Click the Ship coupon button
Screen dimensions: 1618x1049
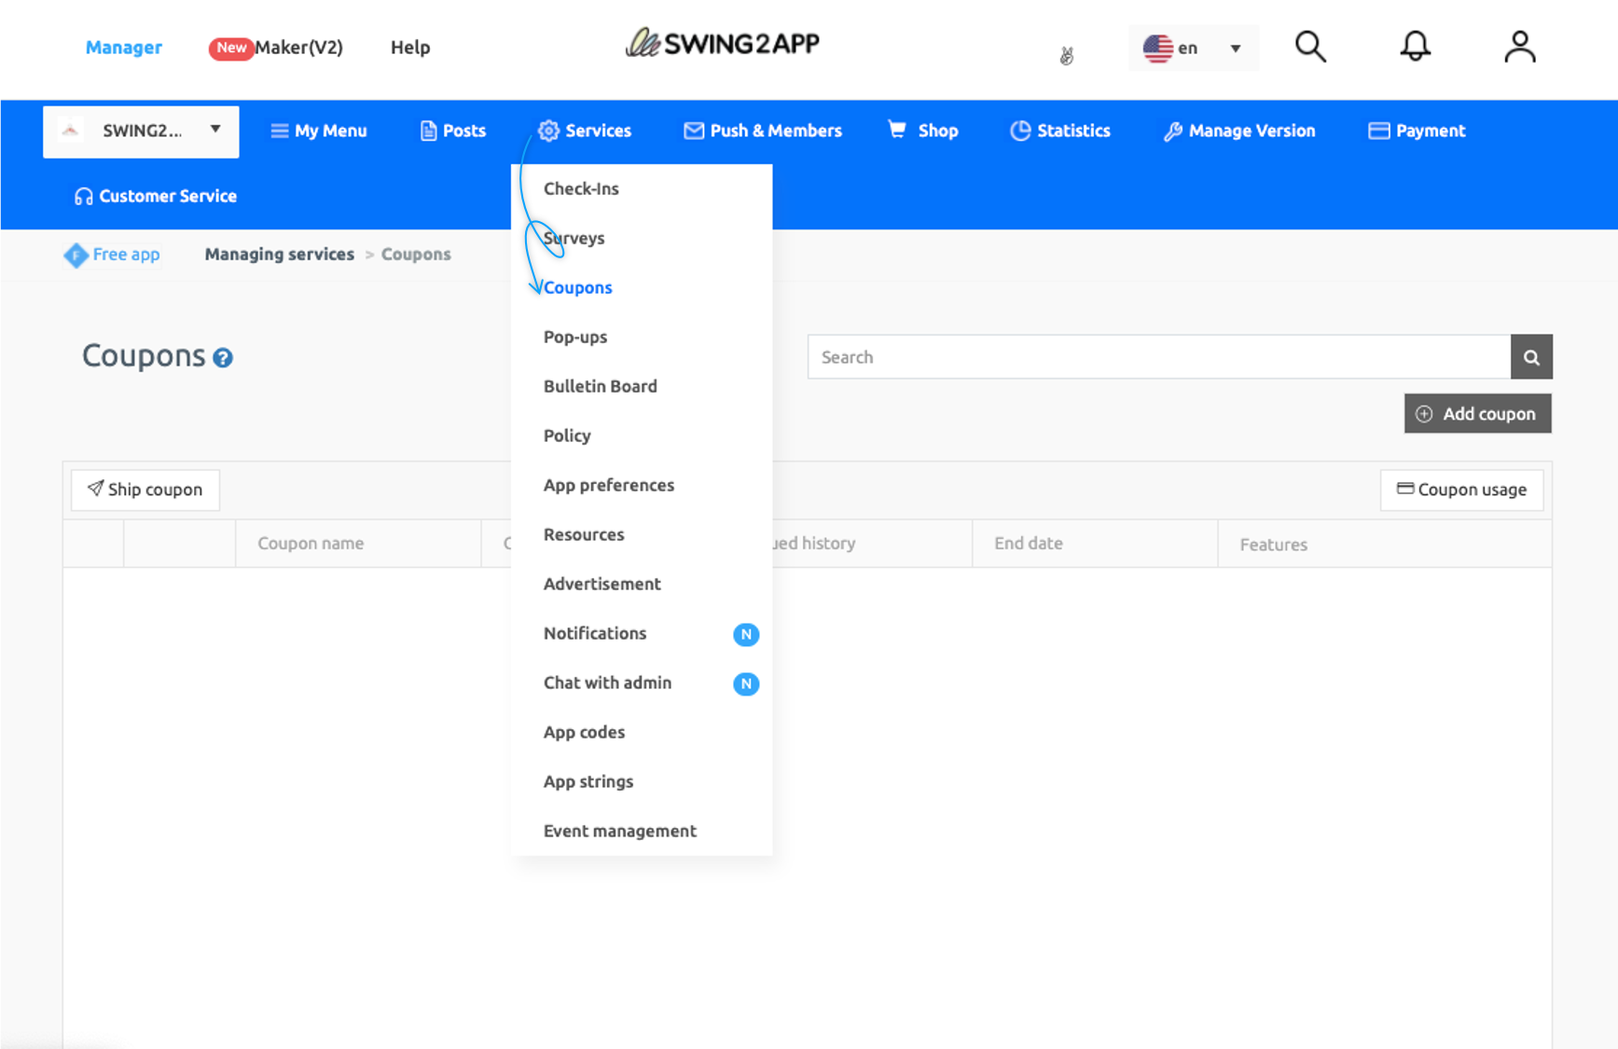(x=145, y=490)
